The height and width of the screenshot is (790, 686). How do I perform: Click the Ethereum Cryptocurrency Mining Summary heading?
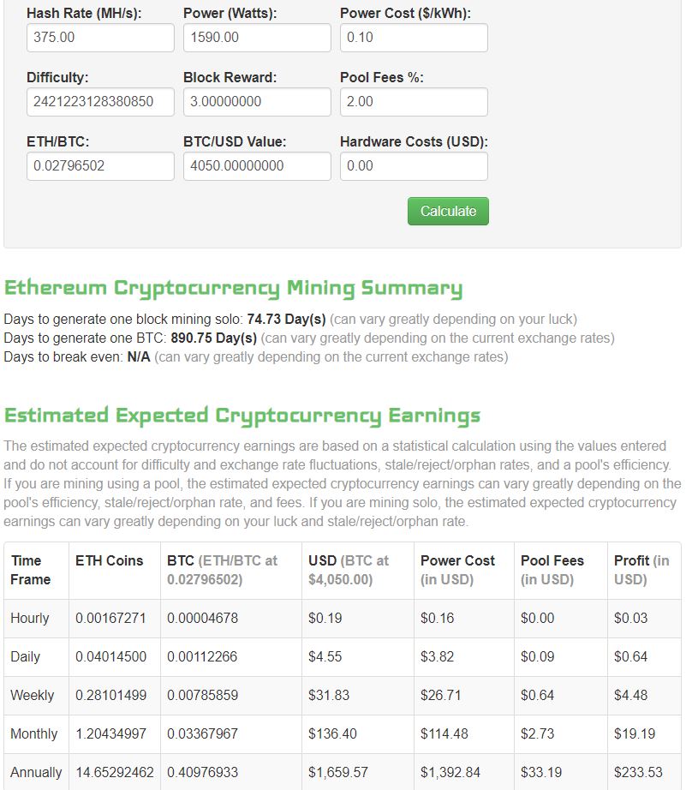coord(233,288)
